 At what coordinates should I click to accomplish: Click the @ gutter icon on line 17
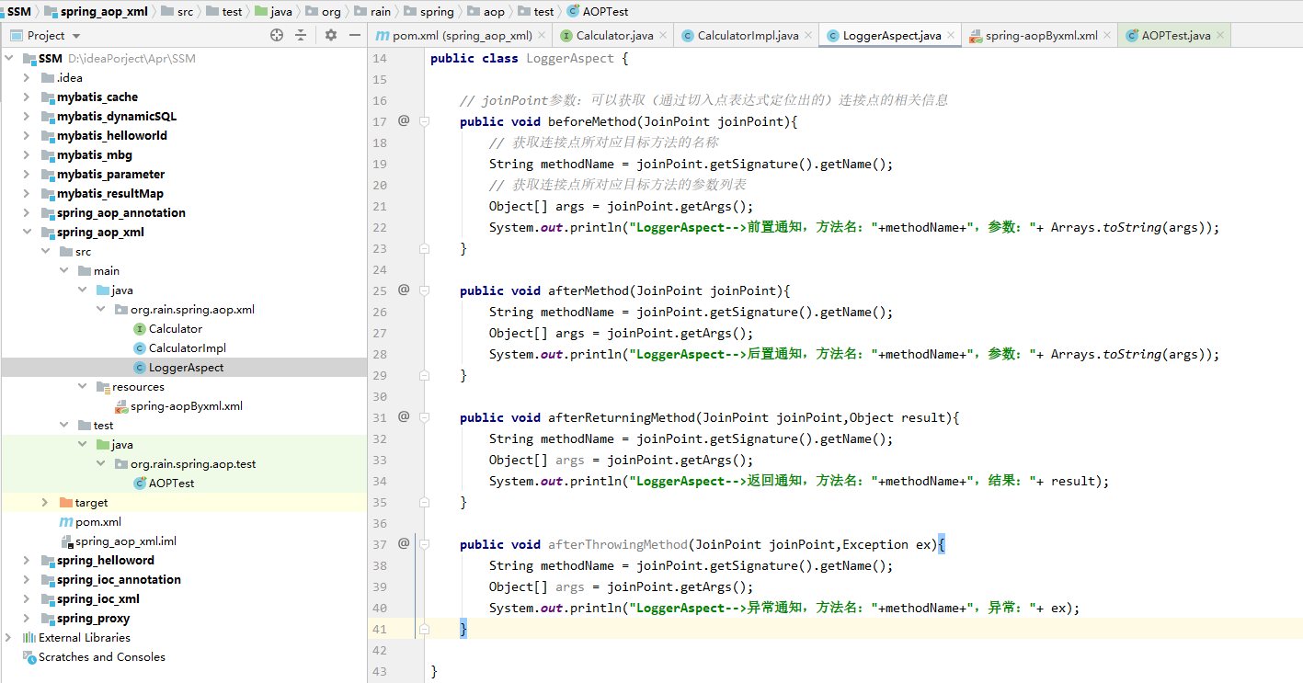pos(403,120)
